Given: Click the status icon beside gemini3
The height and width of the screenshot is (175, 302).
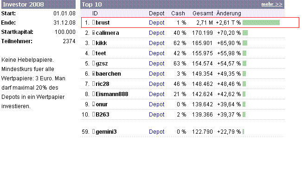Looking at the screenshot, I should [x=93, y=131].
